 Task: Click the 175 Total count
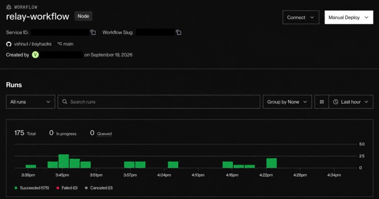pos(25,133)
